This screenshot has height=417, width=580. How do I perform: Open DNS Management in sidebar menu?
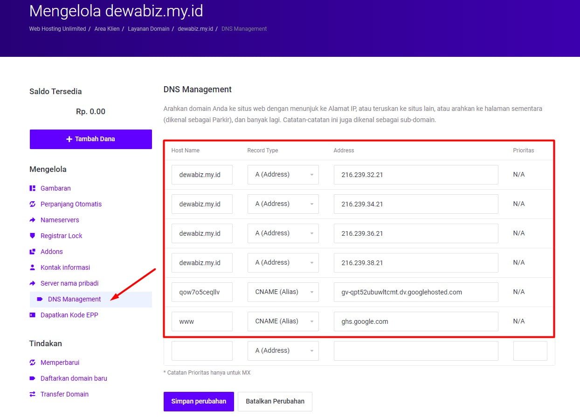[74, 299]
